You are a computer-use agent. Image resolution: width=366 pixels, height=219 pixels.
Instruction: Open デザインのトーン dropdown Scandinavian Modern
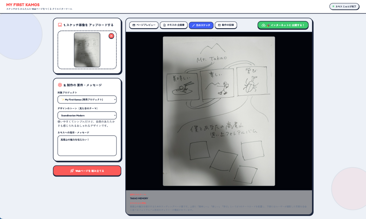[x=87, y=115]
